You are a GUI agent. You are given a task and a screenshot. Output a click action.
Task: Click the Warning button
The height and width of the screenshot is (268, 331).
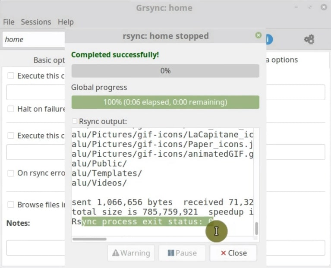click(x=131, y=253)
